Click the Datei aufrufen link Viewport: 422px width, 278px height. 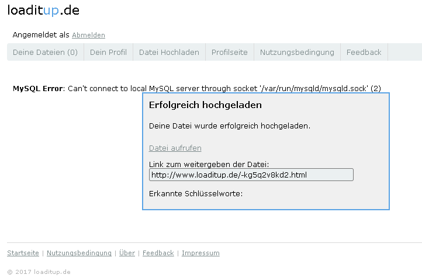tap(175, 148)
